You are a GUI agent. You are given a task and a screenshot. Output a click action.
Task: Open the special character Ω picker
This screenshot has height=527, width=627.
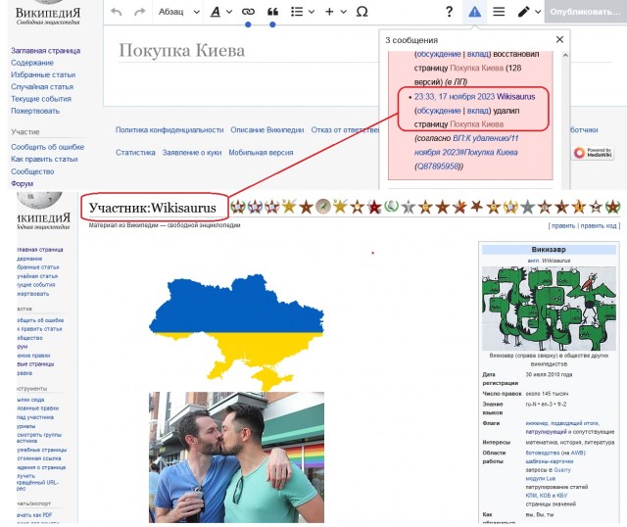coord(362,12)
